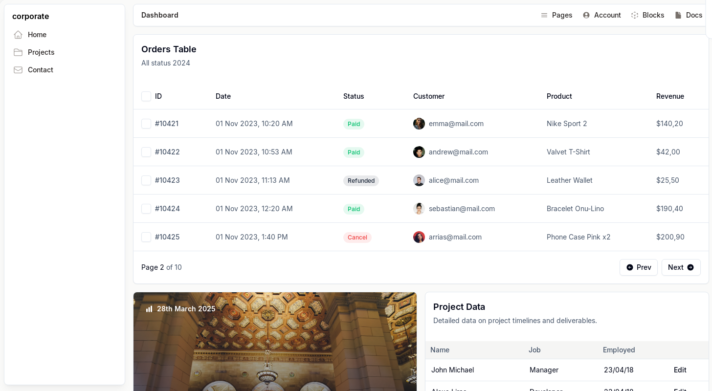
Task: Click the Account user icon
Action: point(586,15)
